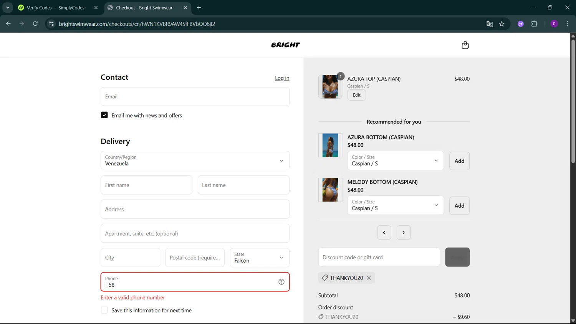
Task: Click the Email input field
Action: pos(195,96)
